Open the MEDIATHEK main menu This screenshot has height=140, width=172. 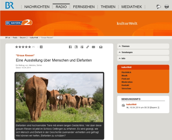coord(132,7)
